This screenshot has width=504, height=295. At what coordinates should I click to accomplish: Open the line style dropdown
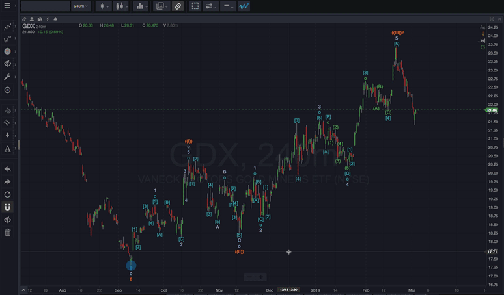click(x=228, y=6)
